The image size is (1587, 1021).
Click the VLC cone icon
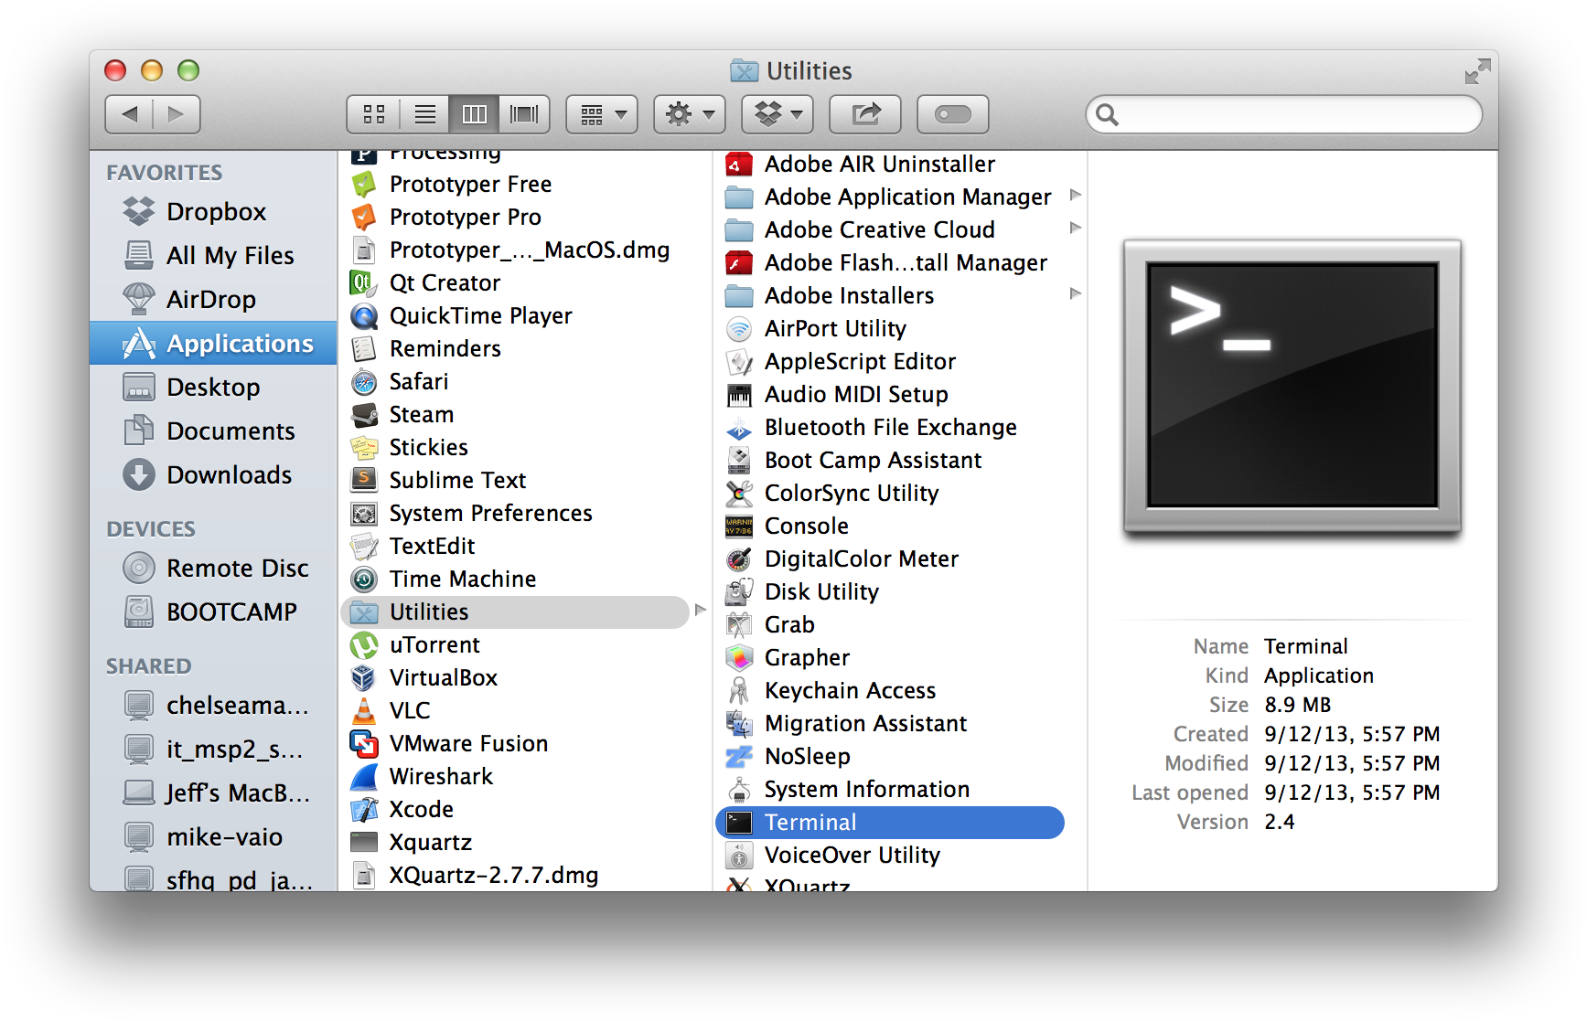[364, 711]
